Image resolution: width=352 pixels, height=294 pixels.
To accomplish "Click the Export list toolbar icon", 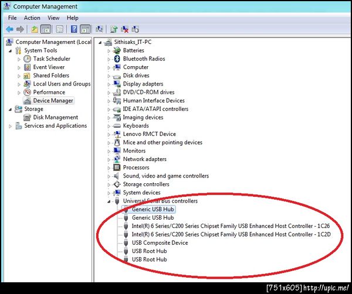I will [x=59, y=29].
